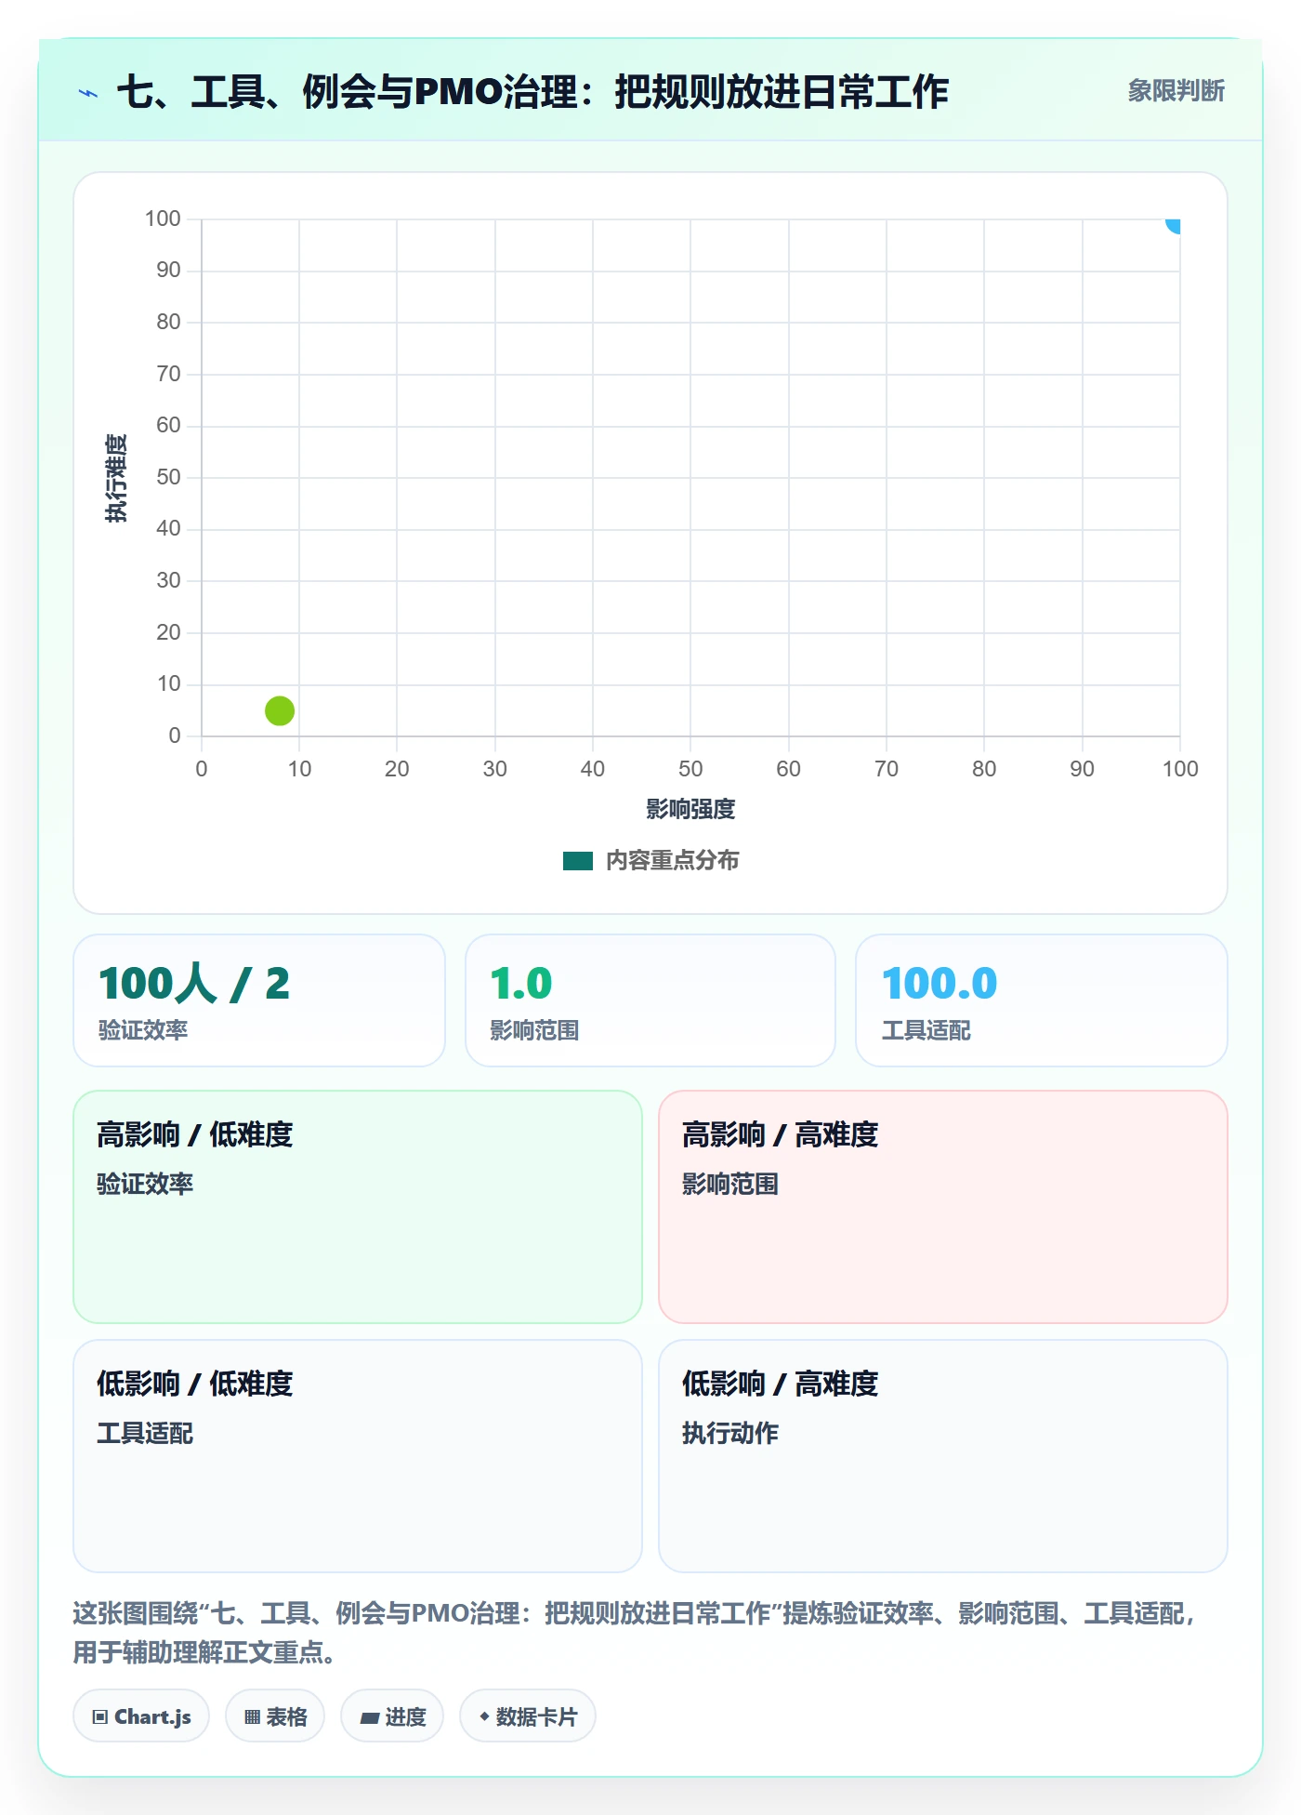Click the 影响范围 stat card showing 1.0
1301x1815 pixels.
coord(650,1000)
